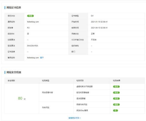Click the 网站安全检测 section heading
The image size is (146, 121).
click(14, 72)
